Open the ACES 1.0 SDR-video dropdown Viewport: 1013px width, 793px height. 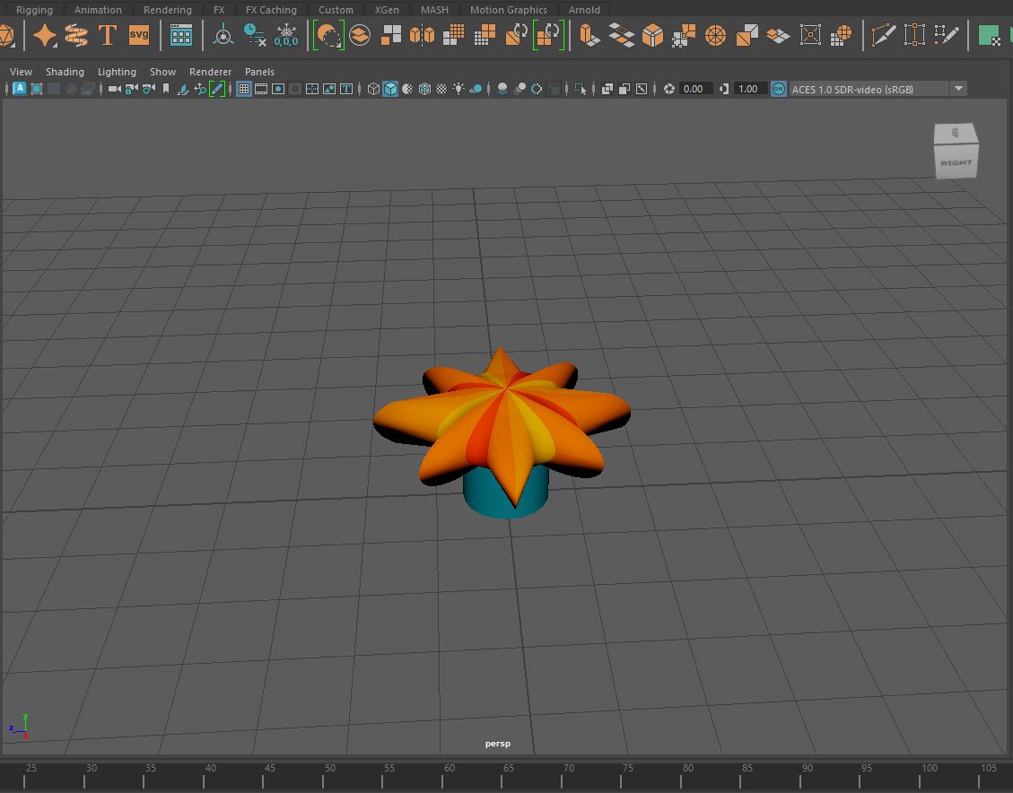point(958,89)
